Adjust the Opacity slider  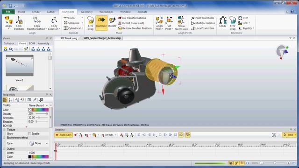(42, 114)
